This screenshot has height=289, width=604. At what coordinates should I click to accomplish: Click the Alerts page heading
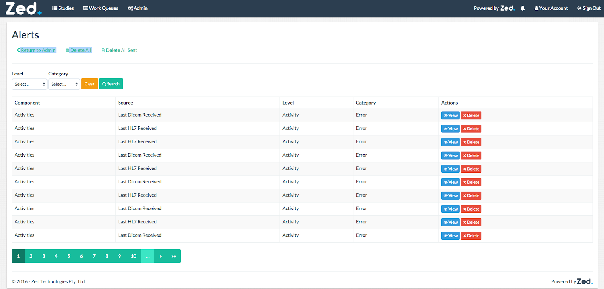tap(25, 35)
